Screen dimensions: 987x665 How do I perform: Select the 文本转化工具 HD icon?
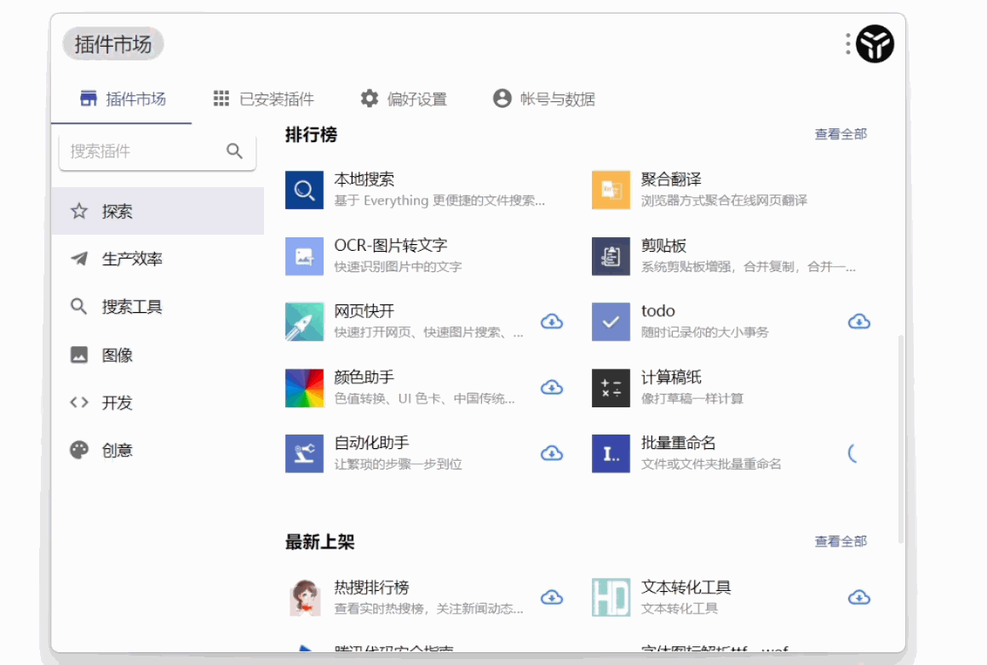(x=610, y=596)
